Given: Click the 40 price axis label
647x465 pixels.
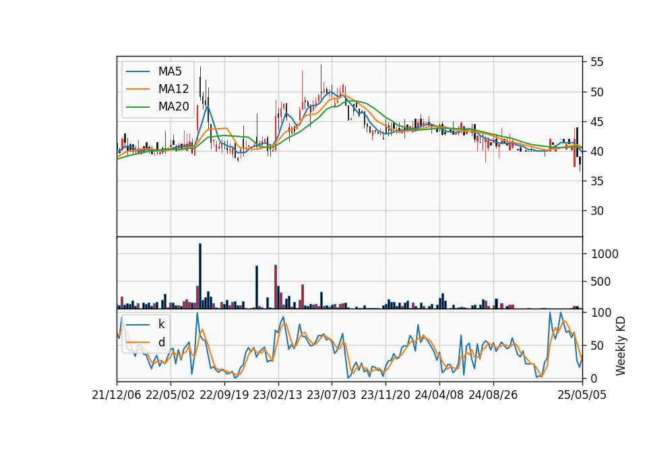Looking at the screenshot, I should [597, 152].
